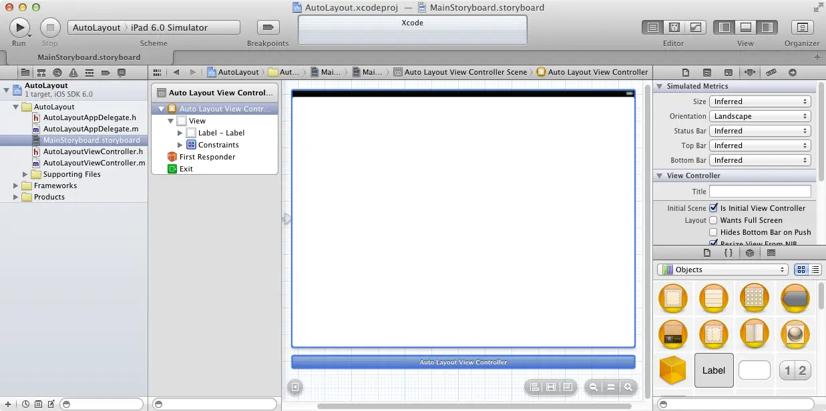Toggle the Breakpoints button
The width and height of the screenshot is (826, 411).
pos(268,27)
